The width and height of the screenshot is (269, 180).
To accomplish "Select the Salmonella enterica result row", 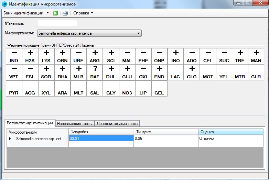I will (x=40, y=138).
